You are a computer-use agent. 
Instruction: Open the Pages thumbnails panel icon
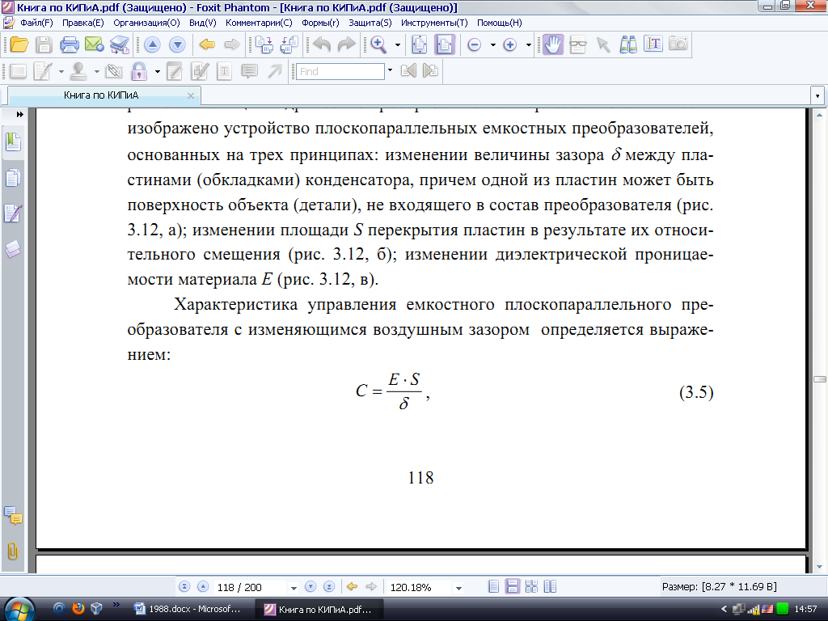[x=13, y=178]
